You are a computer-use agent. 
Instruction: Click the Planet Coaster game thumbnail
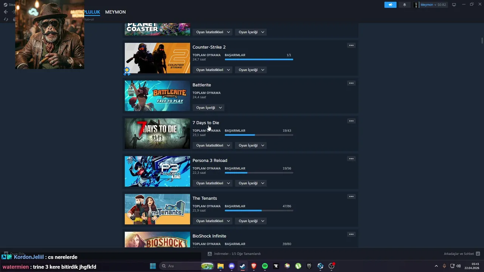coord(157,29)
